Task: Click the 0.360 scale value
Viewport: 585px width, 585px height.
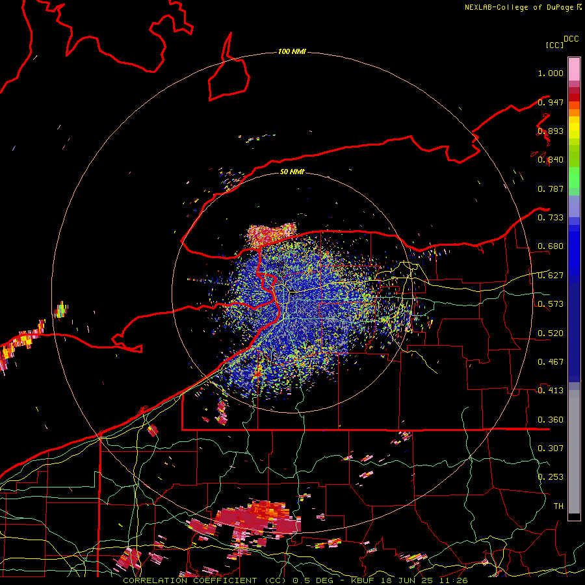Action: pos(551,420)
